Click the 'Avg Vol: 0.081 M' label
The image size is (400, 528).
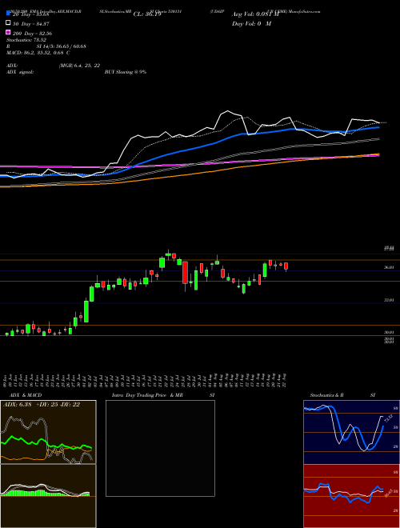coord(255,14)
